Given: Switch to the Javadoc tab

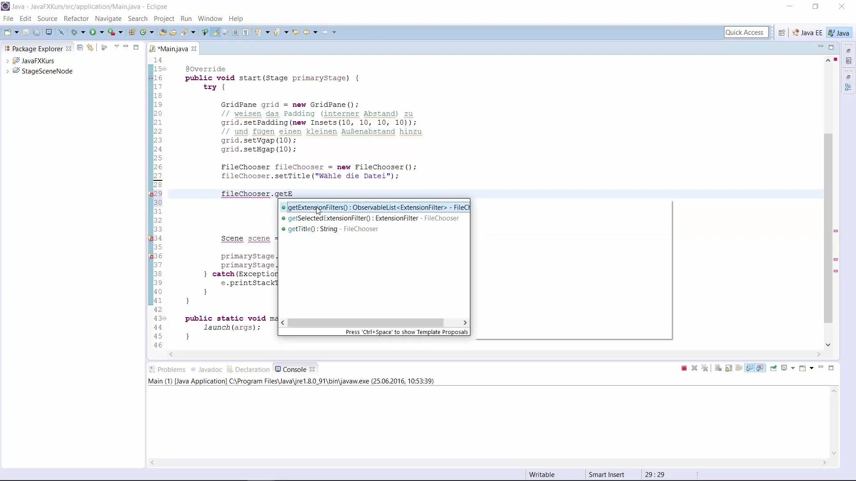Looking at the screenshot, I should coord(206,370).
